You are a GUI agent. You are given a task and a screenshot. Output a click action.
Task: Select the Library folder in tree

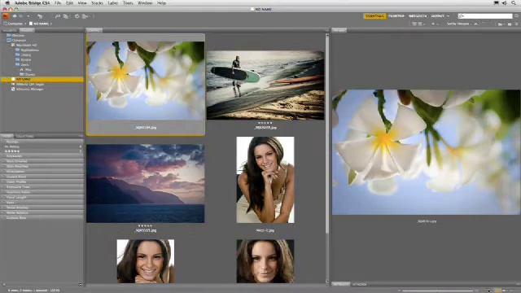tap(25, 55)
